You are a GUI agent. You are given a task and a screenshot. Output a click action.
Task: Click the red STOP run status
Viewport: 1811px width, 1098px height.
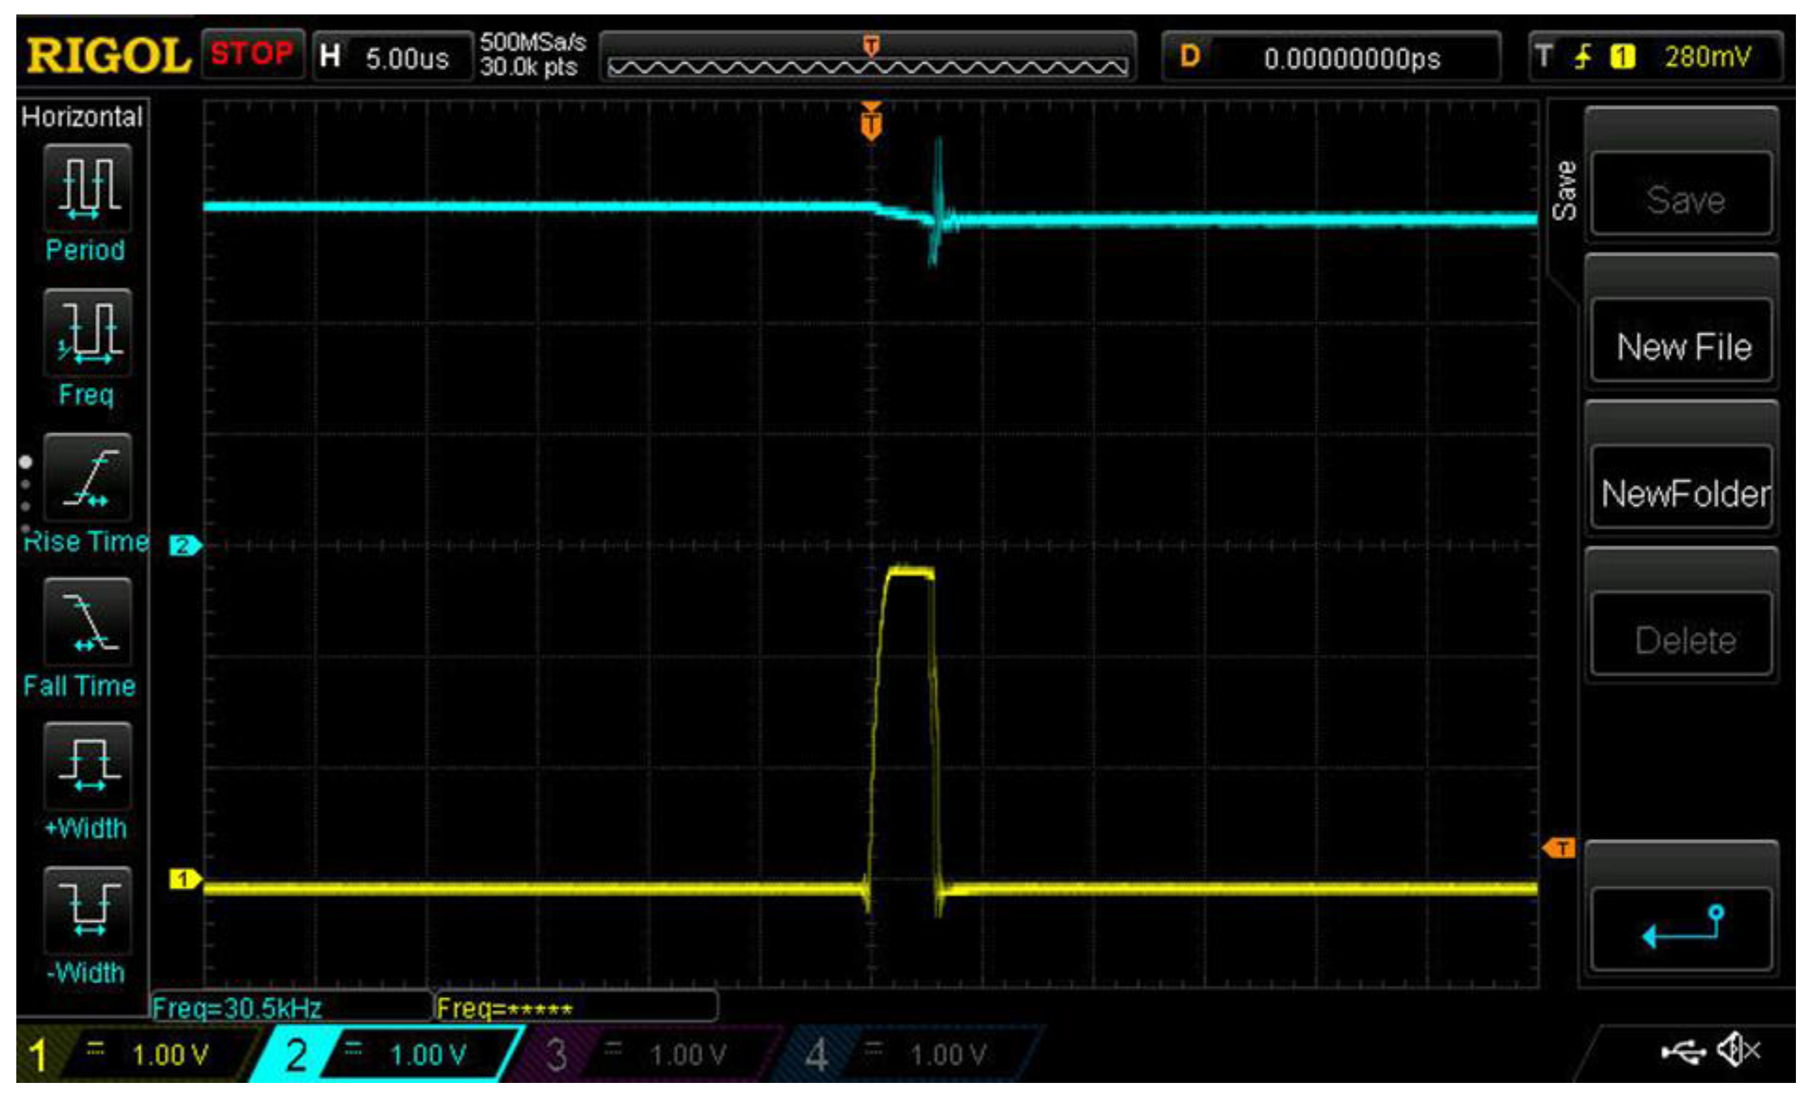point(252,54)
